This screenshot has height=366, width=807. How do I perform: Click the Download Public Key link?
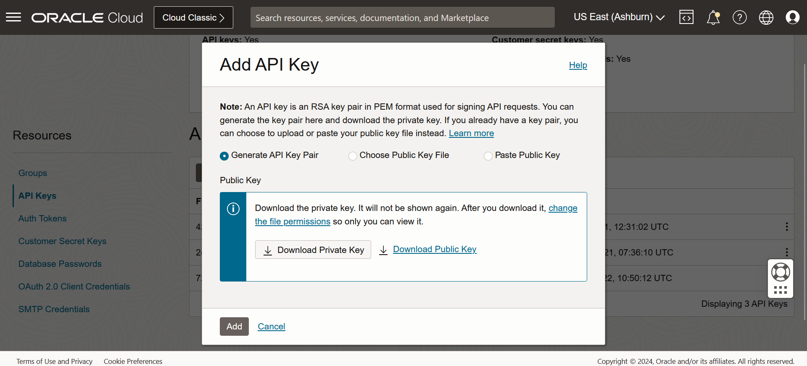coord(435,249)
